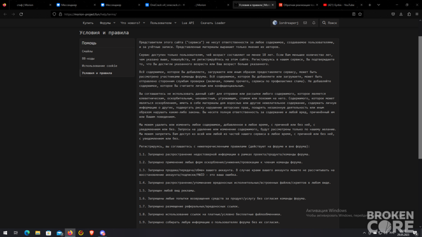Screen dimensions: 422x237
Task: Click the Купить navigation link
Action: (88, 23)
